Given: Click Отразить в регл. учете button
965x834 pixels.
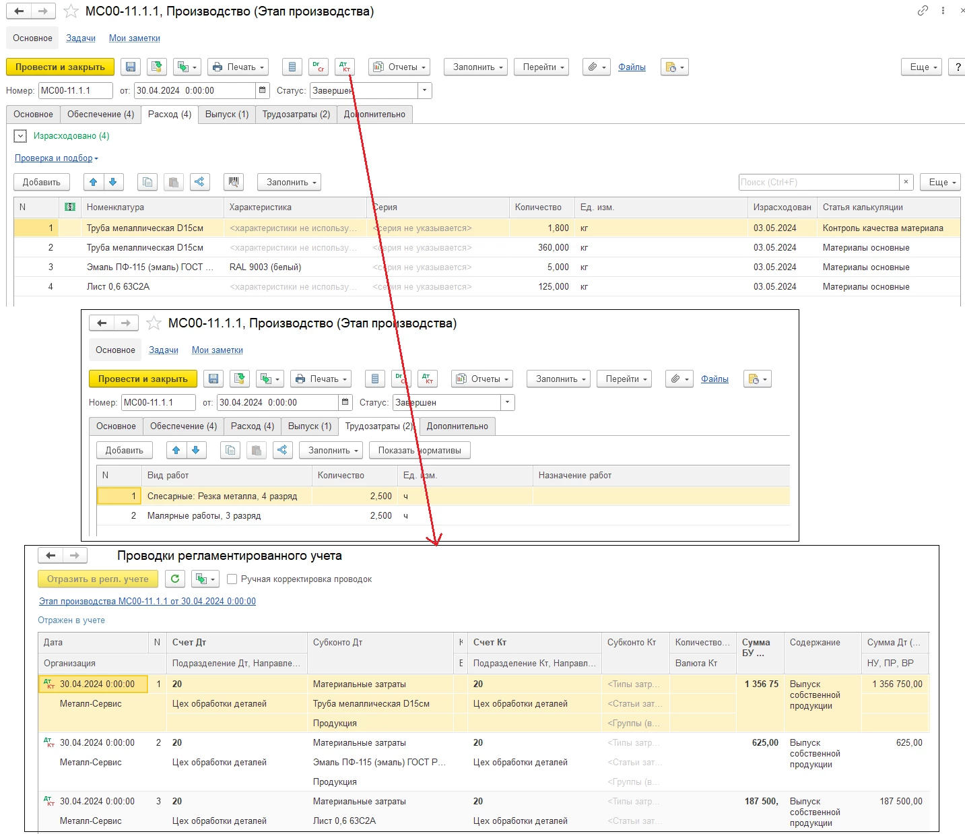Looking at the screenshot, I should [x=98, y=579].
